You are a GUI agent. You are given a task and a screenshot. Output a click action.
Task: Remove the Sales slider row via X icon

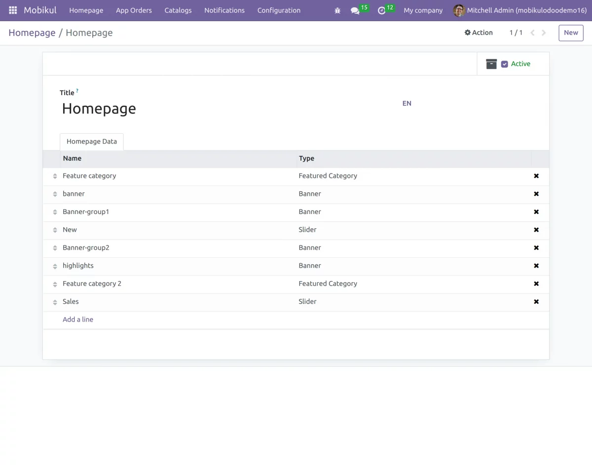536,302
